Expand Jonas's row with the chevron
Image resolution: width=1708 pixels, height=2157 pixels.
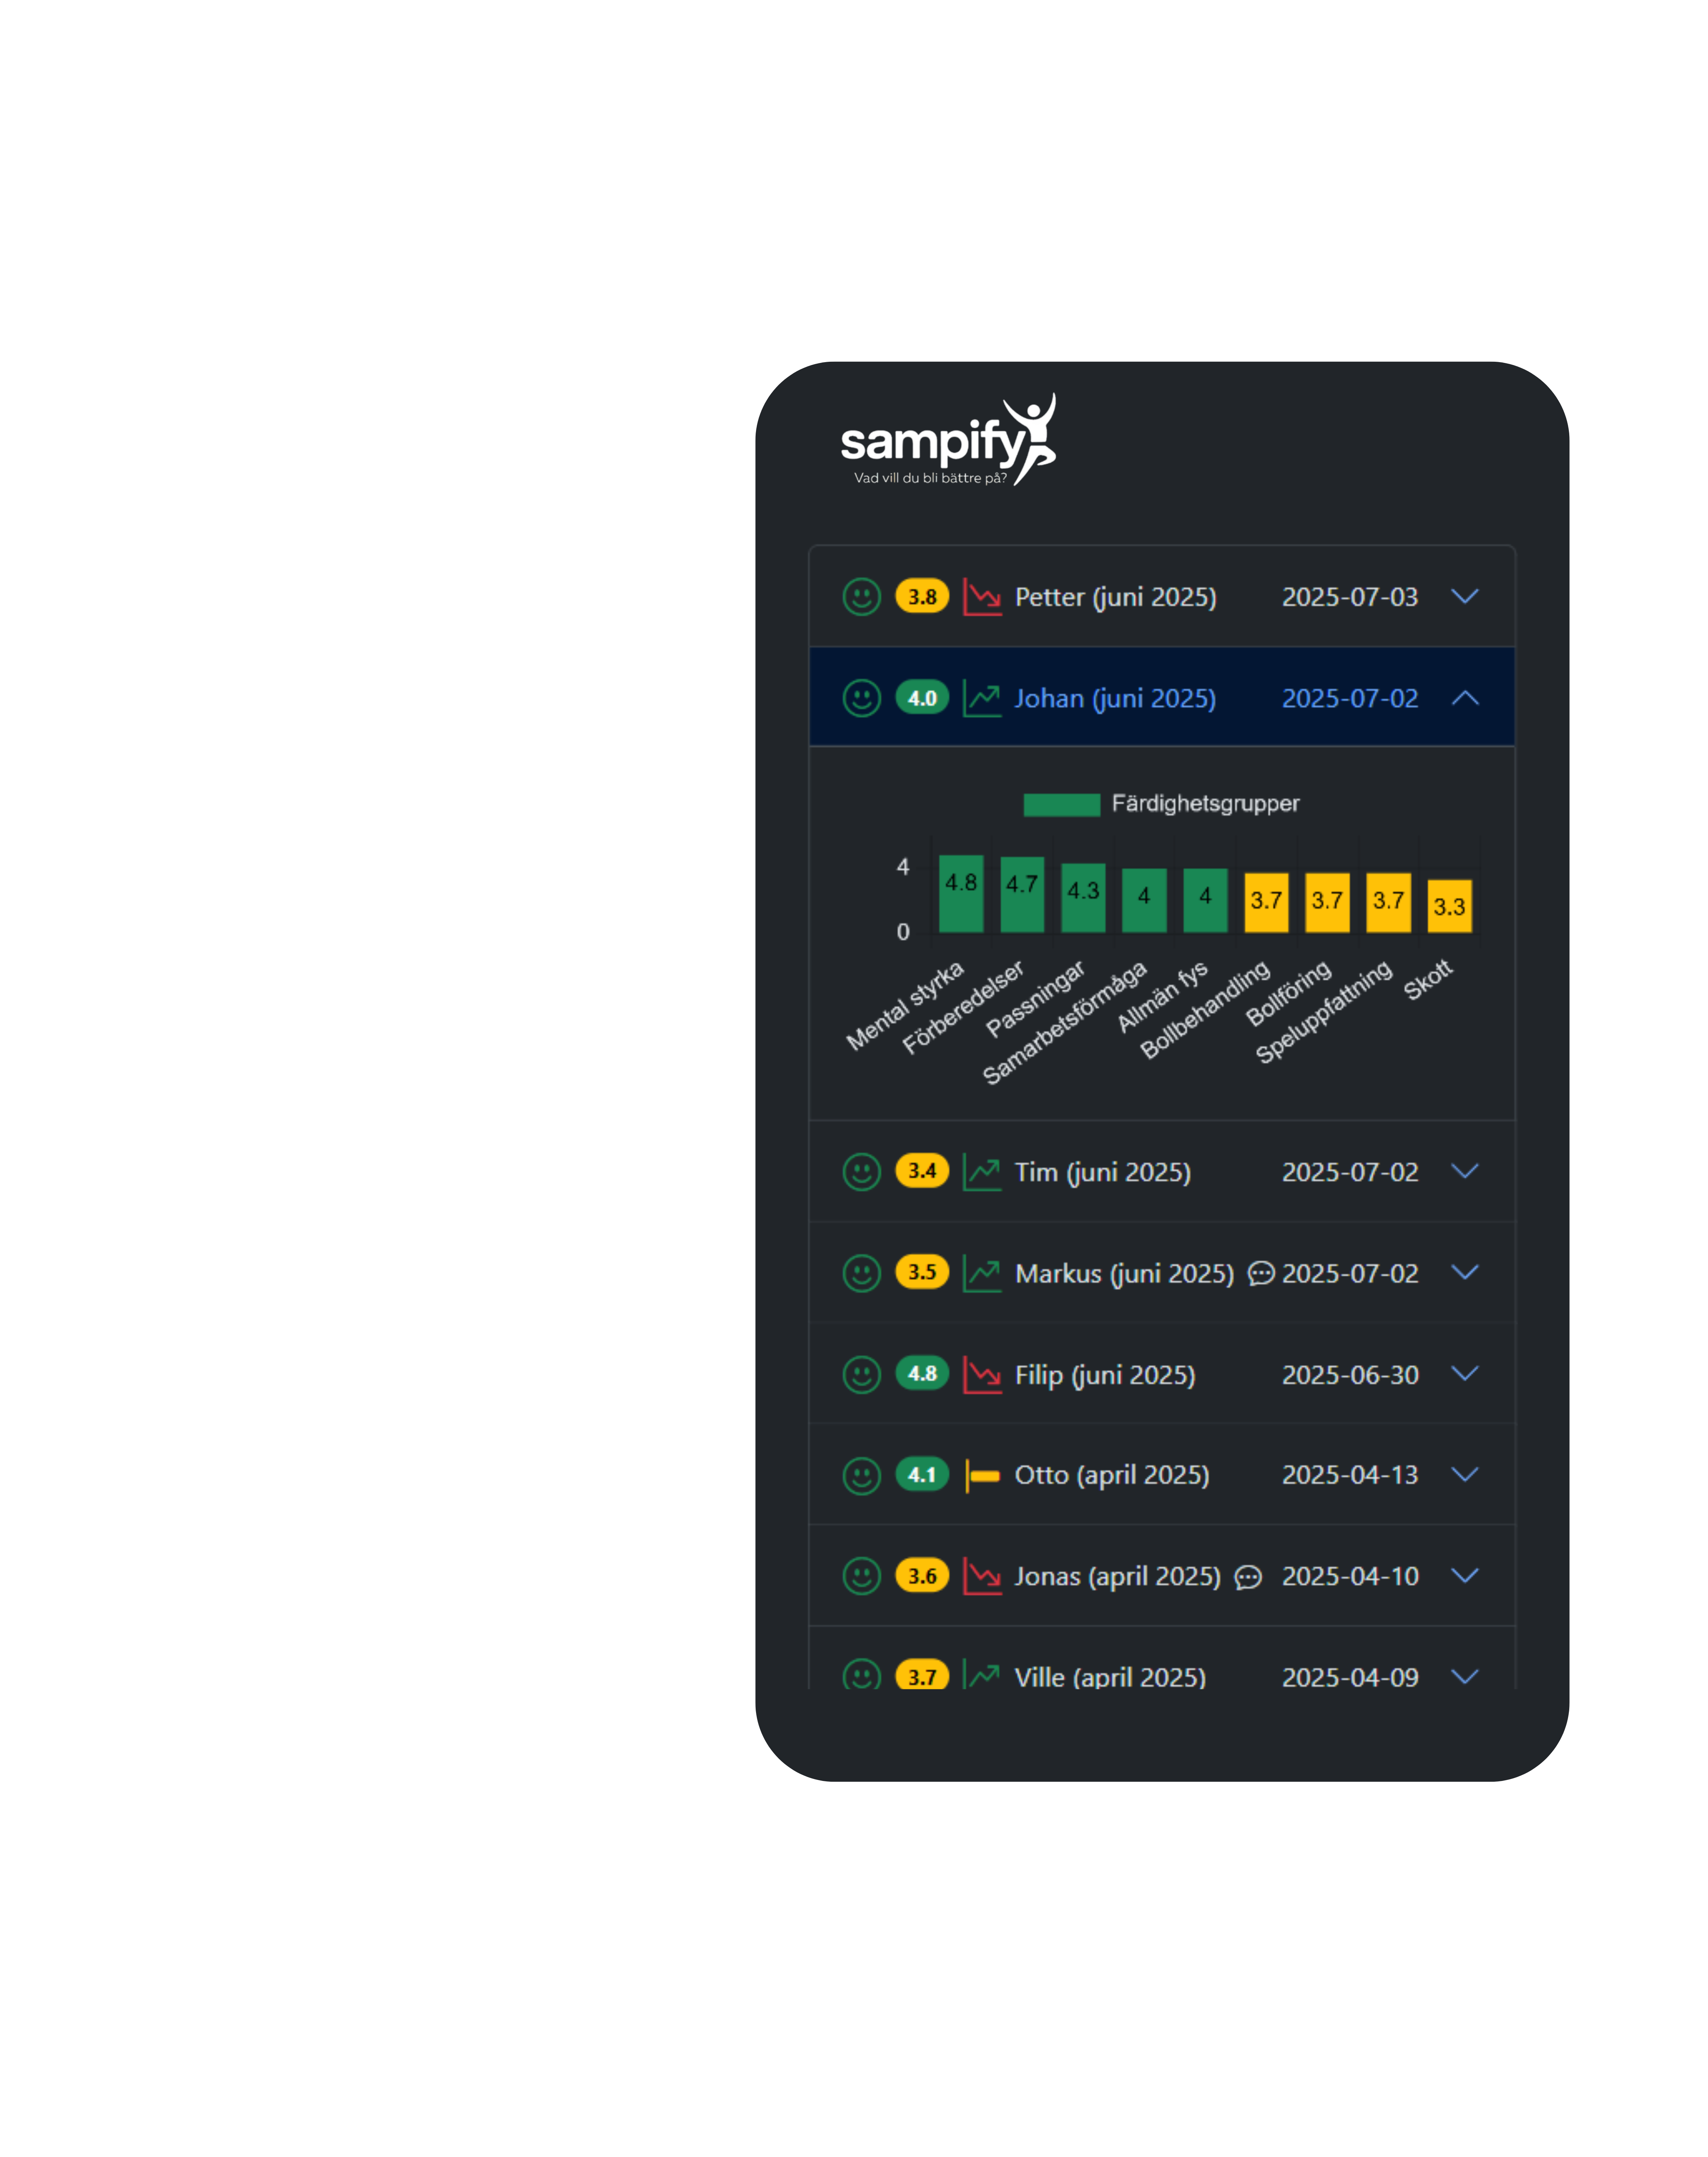[1465, 1576]
